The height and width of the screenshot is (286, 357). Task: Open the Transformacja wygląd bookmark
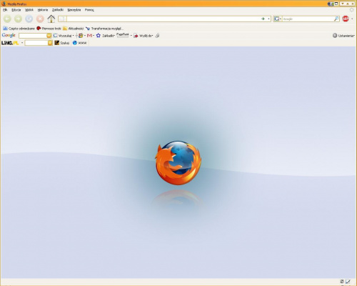tap(104, 29)
